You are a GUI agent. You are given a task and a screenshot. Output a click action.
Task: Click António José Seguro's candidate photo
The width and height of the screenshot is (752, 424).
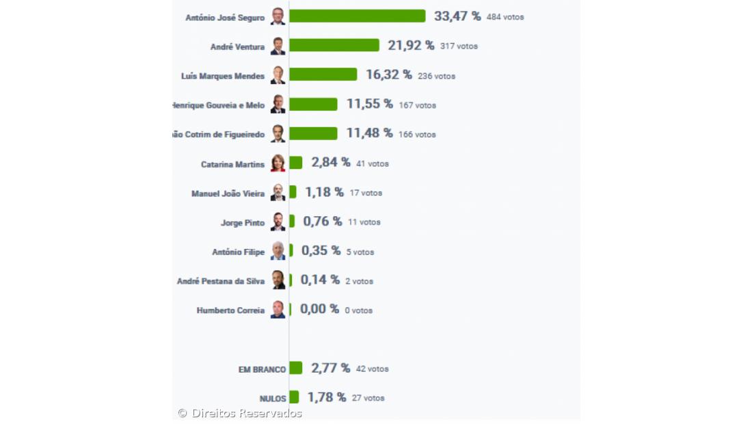[278, 16]
